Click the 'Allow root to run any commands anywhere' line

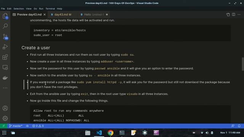tap(69, 111)
